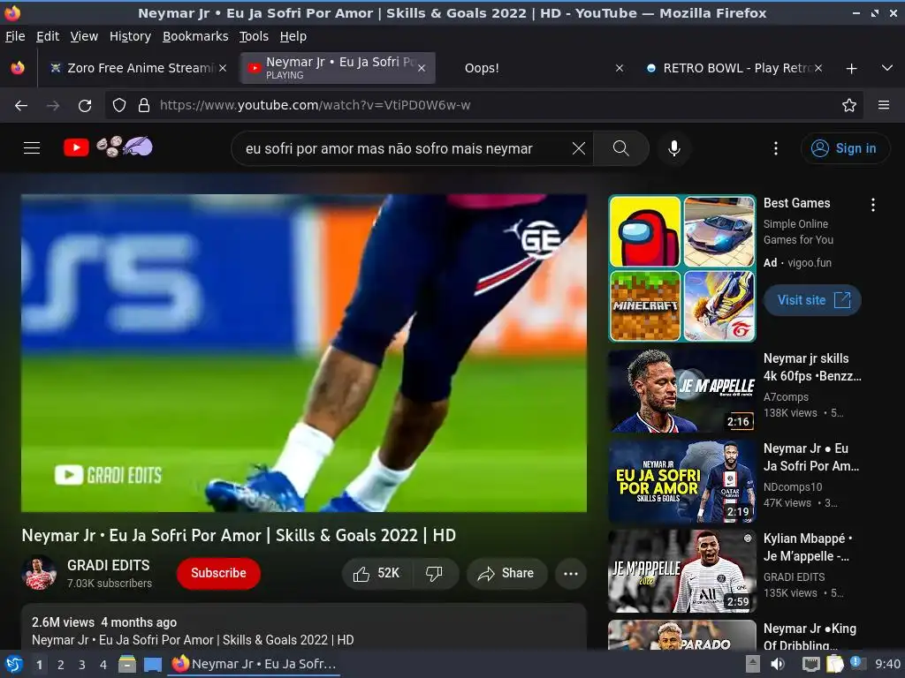Open the taskbar start menu

click(x=13, y=664)
